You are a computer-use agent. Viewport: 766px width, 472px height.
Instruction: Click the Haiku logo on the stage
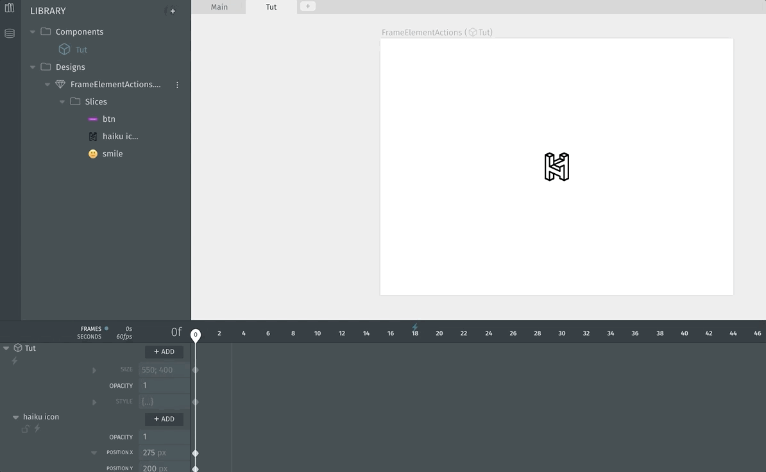point(557,167)
